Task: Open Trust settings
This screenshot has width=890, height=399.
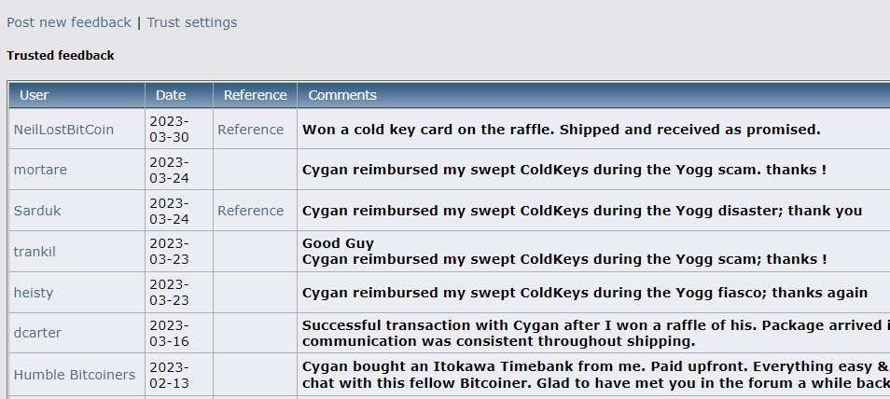Action: (x=192, y=22)
